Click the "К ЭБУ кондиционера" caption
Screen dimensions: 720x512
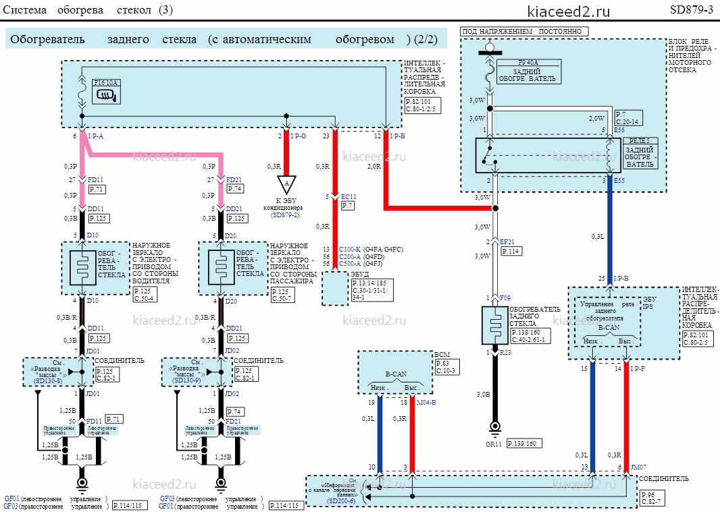[x=282, y=204]
